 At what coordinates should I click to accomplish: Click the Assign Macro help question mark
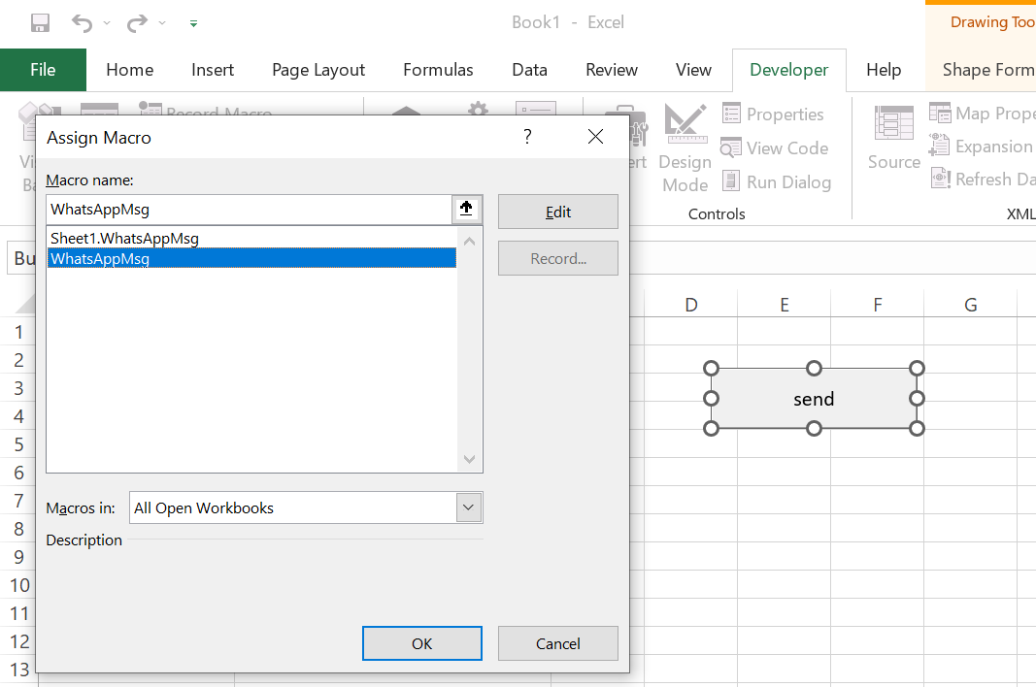coord(527,137)
